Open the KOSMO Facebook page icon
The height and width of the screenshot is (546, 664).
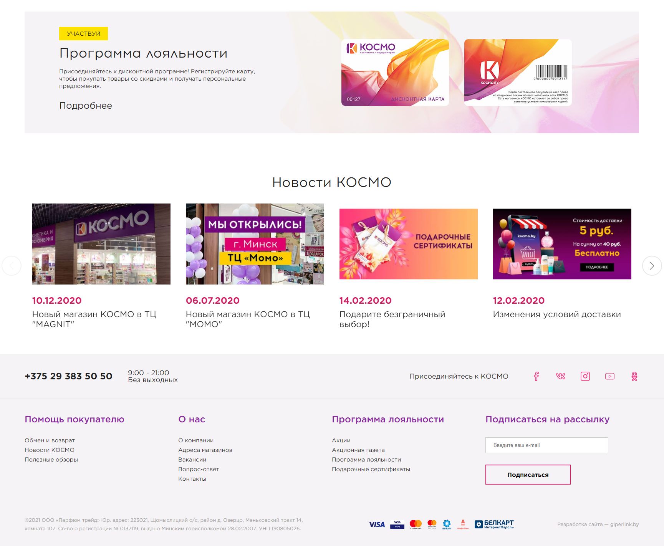click(536, 376)
